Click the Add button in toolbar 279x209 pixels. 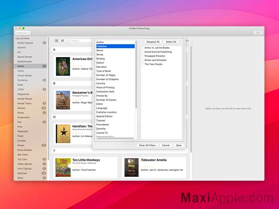[x=258, y=33]
